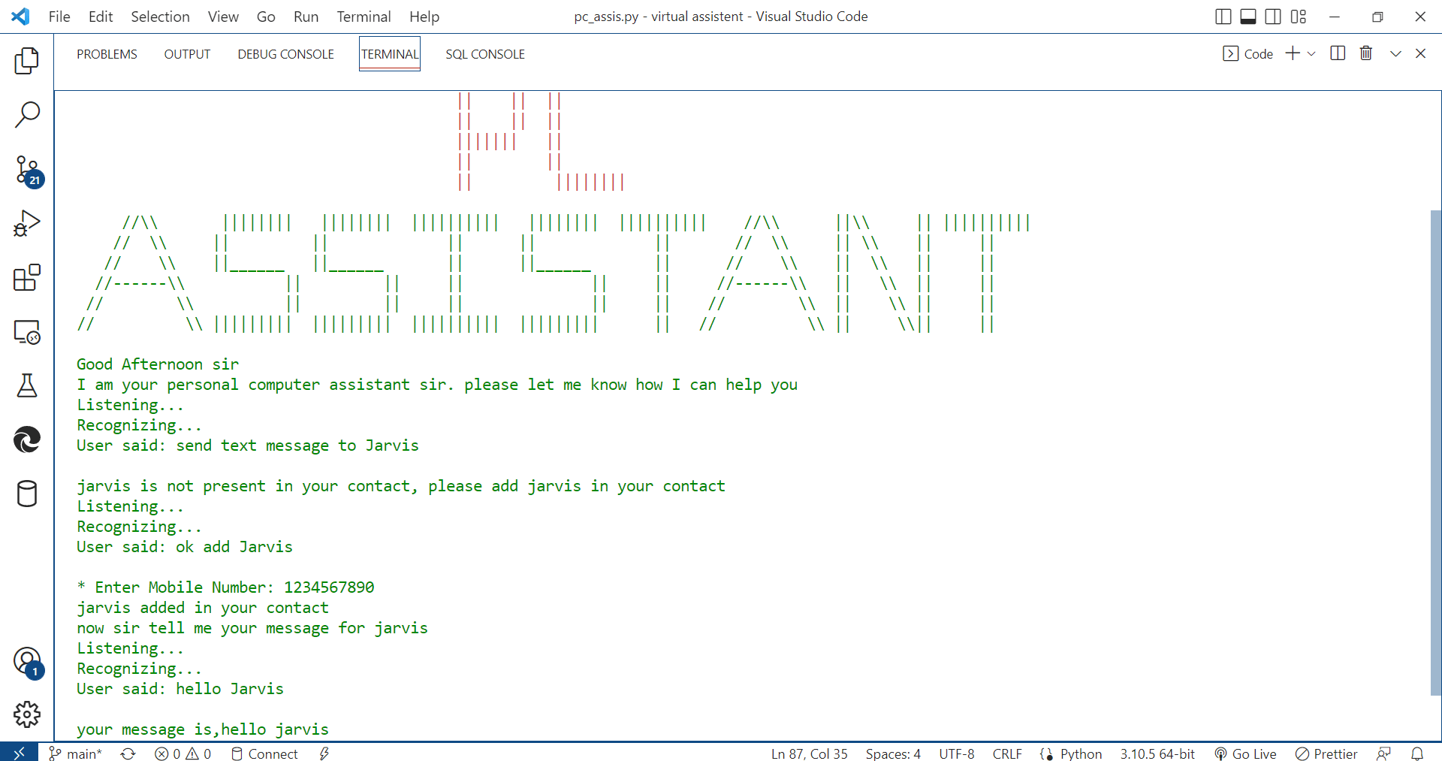1442x761 pixels.
Task: Open the View menu
Action: [x=223, y=17]
